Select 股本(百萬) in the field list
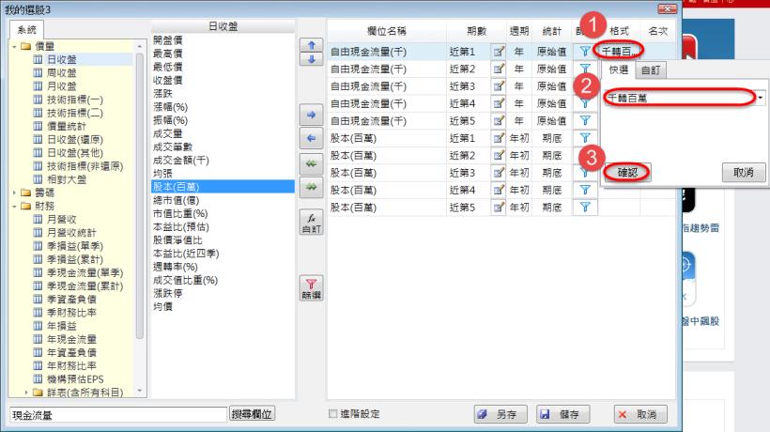Screen dimensions: 770x432 point(223,187)
